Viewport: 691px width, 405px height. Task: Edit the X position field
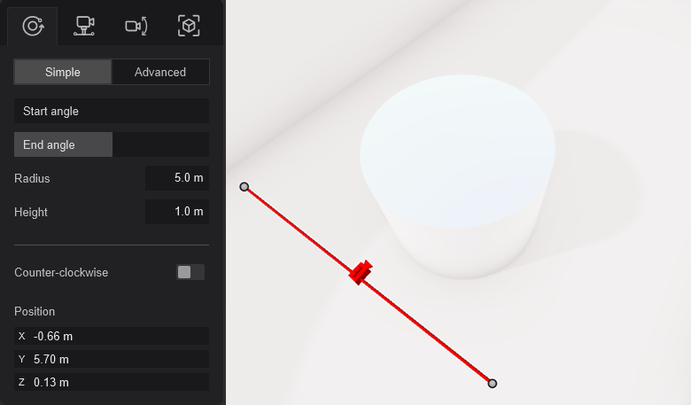[x=112, y=336]
